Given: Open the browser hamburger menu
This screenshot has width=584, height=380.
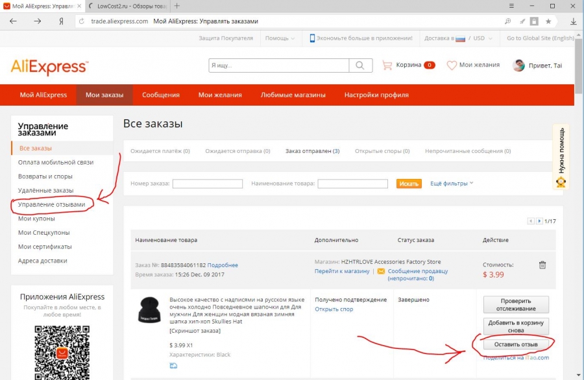Looking at the screenshot, I should pos(511,6).
